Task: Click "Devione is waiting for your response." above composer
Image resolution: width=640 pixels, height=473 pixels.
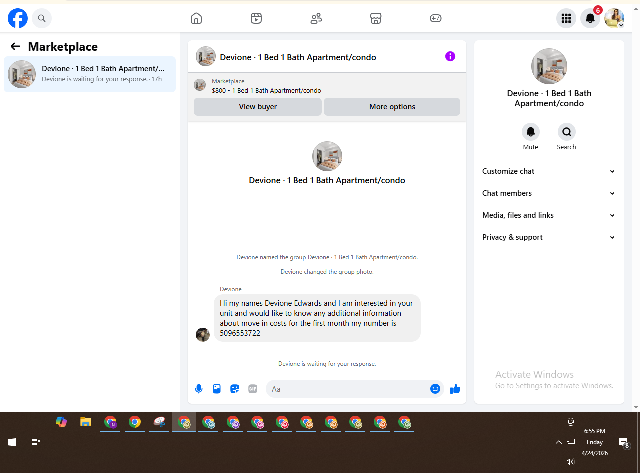Action: point(327,364)
